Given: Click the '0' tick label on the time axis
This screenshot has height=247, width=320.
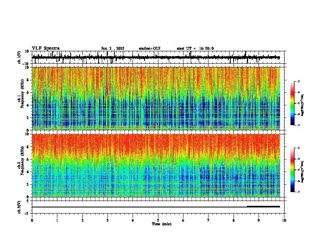Looking at the screenshot, I should (x=32, y=220).
